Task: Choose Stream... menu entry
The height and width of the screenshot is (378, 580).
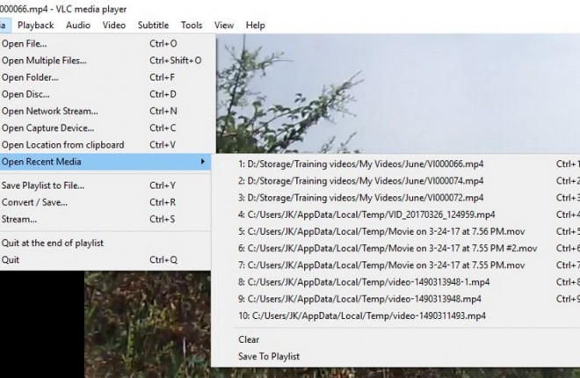Action: 105,220
